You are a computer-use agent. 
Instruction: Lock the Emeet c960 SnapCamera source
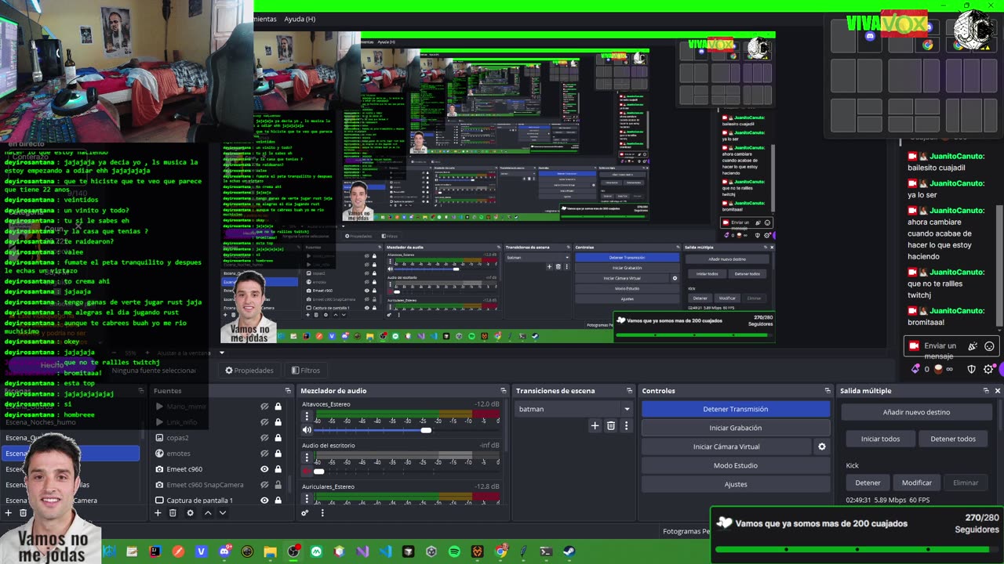278,485
